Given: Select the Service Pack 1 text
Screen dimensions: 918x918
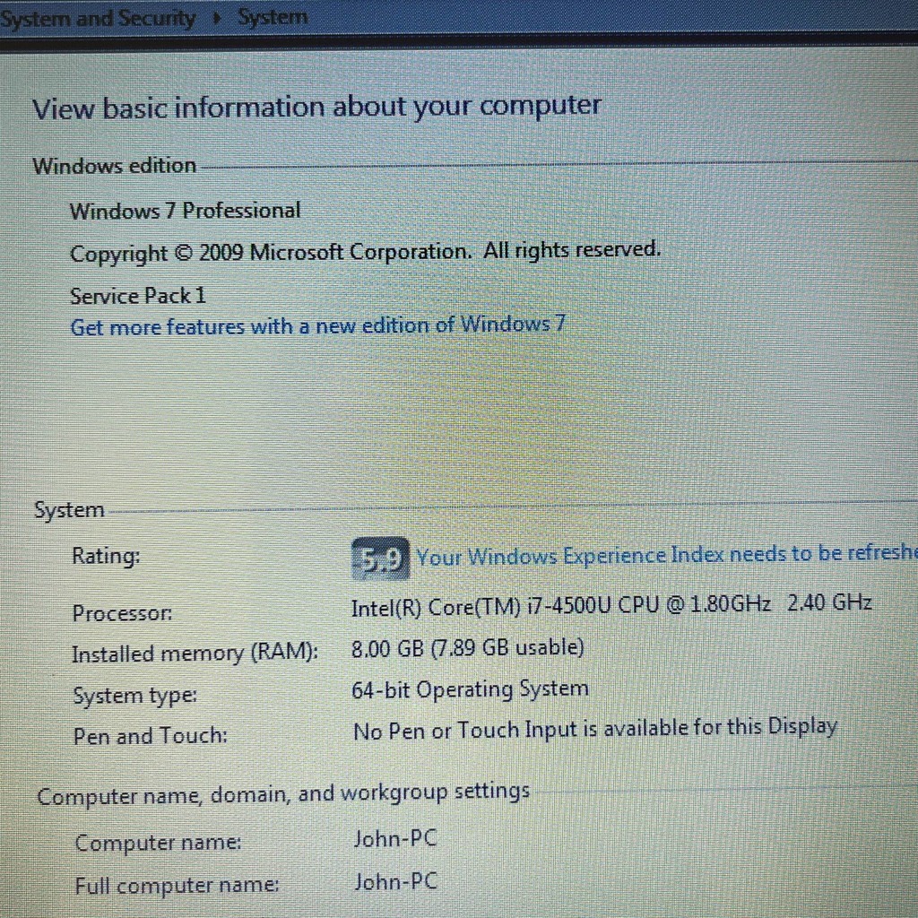Looking at the screenshot, I should click(x=138, y=296).
